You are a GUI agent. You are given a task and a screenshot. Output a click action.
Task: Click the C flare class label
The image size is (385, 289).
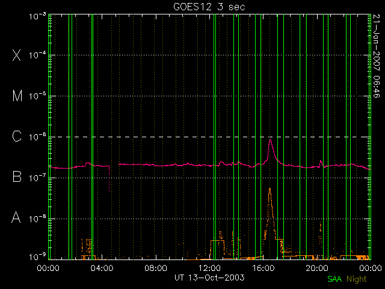click(17, 136)
